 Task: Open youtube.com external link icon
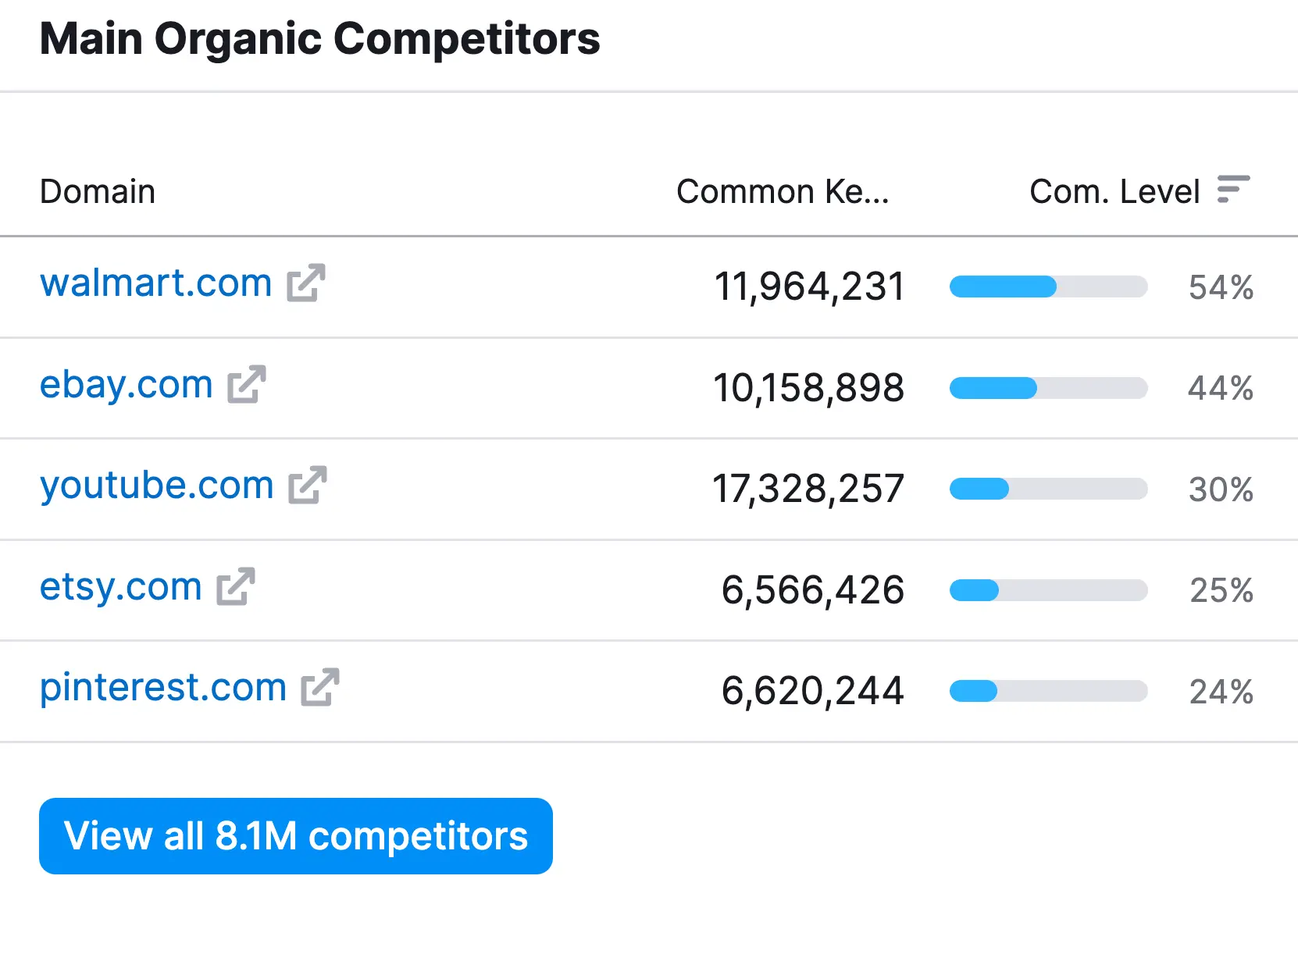(x=307, y=485)
